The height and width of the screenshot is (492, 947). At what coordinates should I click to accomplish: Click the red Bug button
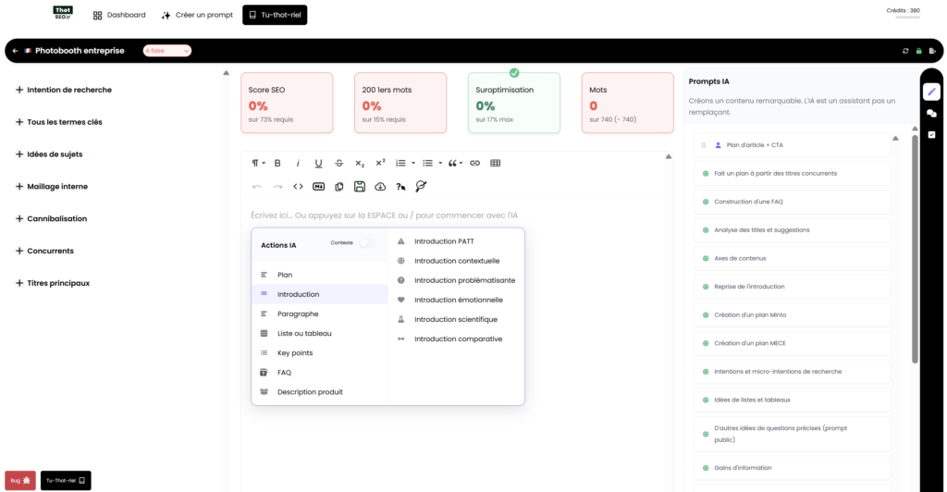(20, 481)
